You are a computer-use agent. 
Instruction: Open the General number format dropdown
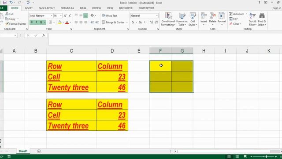click(x=157, y=16)
